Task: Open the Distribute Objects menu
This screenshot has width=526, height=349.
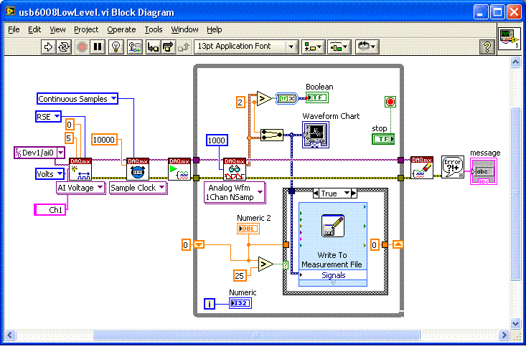Action: pyautogui.click(x=339, y=47)
